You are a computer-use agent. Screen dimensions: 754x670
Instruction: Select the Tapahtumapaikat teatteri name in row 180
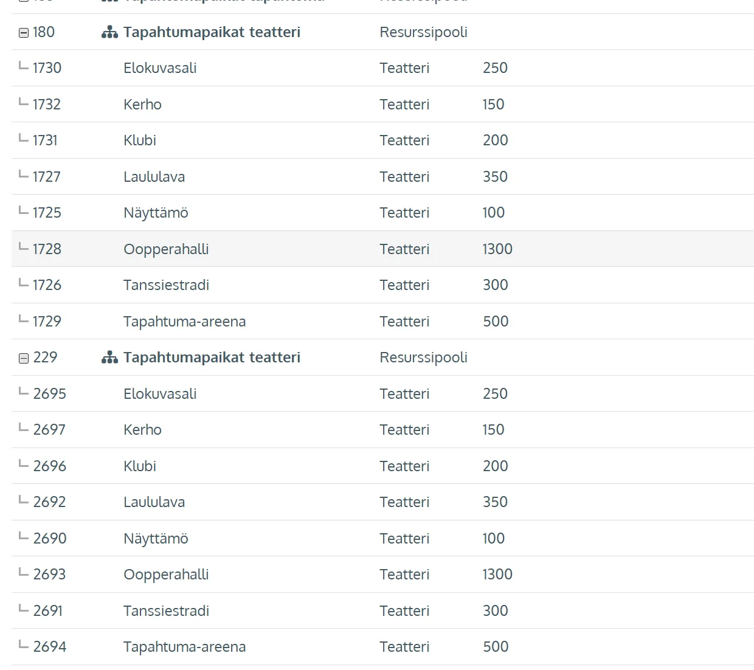(212, 32)
